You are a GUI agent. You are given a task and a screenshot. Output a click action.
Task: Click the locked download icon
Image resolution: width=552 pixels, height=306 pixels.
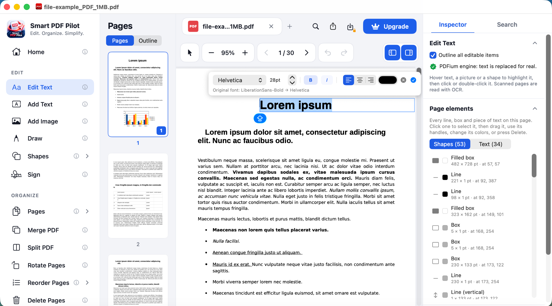coord(350,27)
